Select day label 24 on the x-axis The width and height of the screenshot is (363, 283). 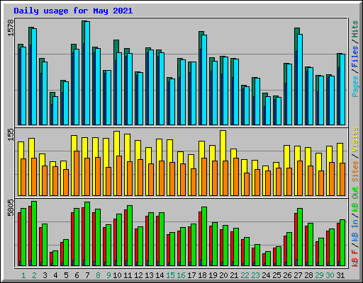(x=266, y=275)
